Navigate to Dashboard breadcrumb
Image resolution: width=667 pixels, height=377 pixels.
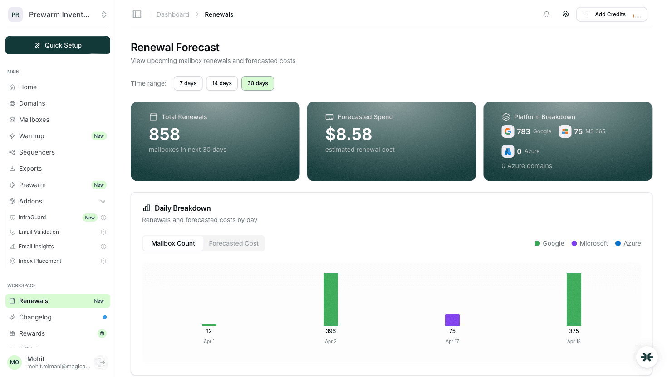pos(173,14)
